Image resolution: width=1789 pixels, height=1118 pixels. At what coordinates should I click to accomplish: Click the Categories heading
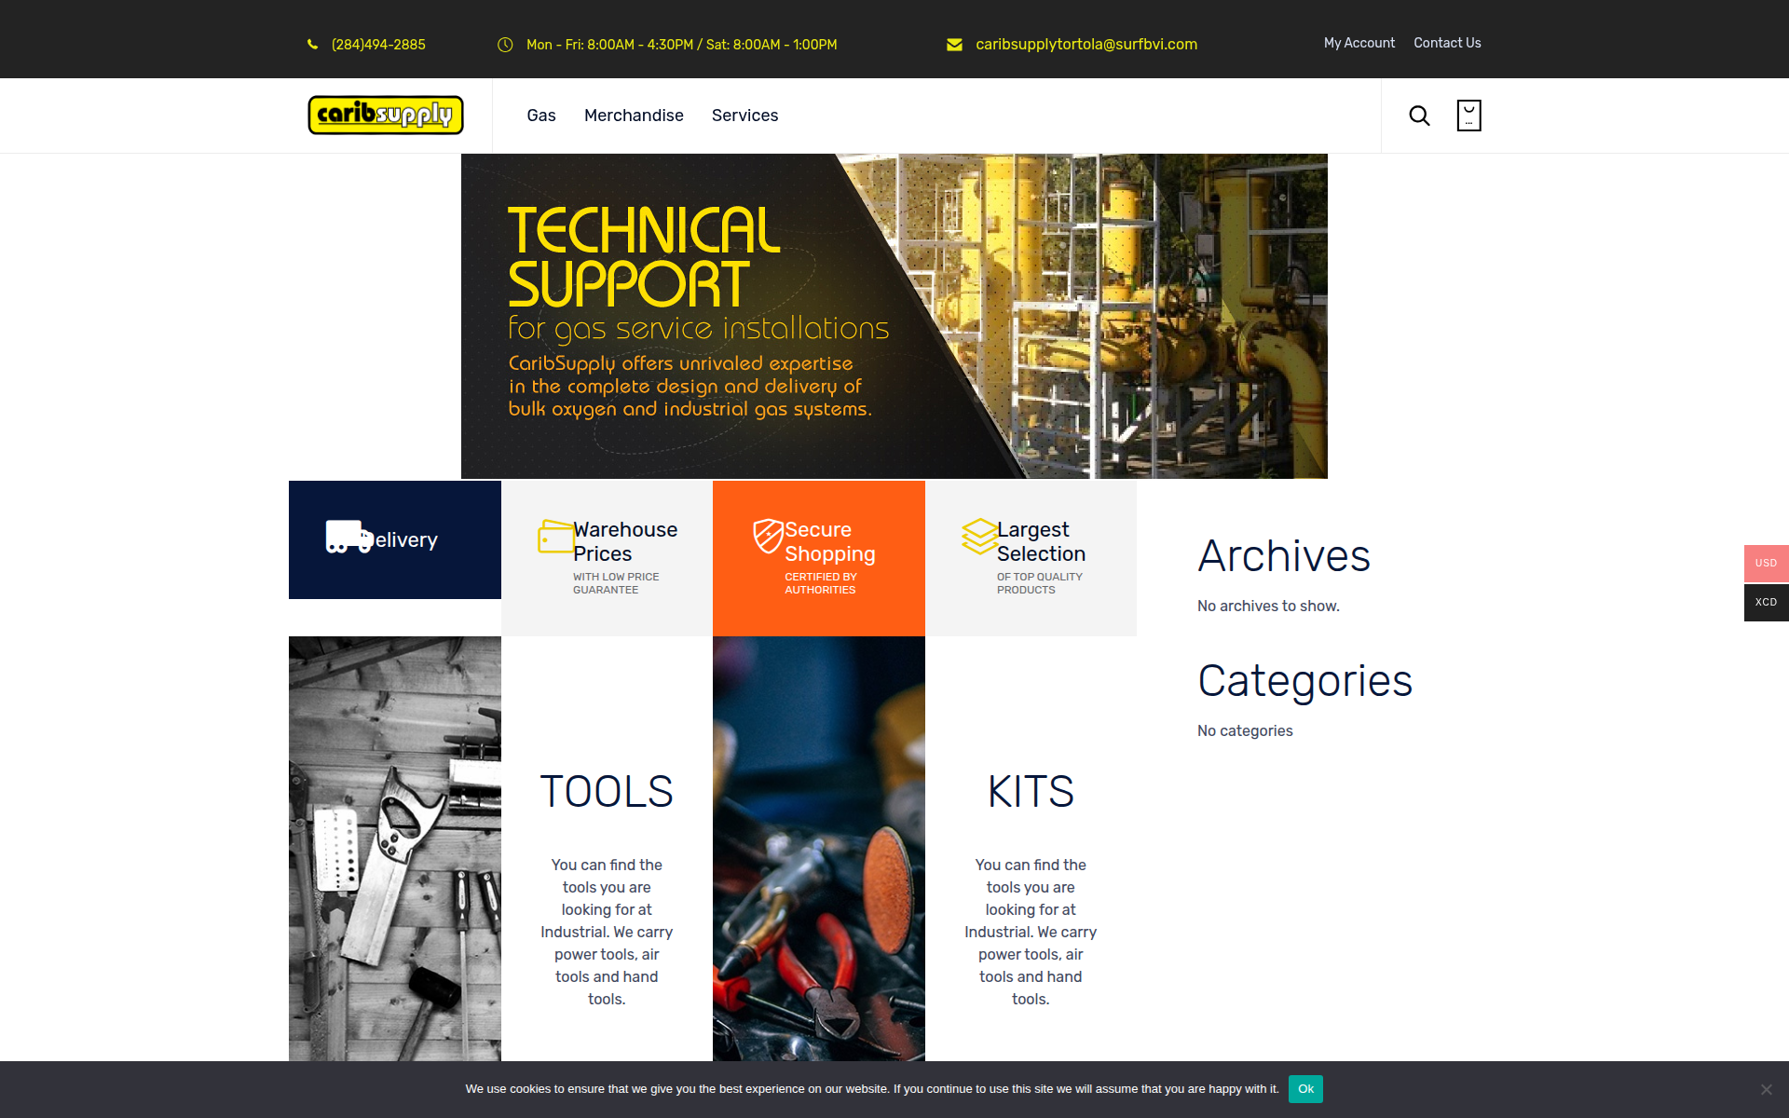1304,681
